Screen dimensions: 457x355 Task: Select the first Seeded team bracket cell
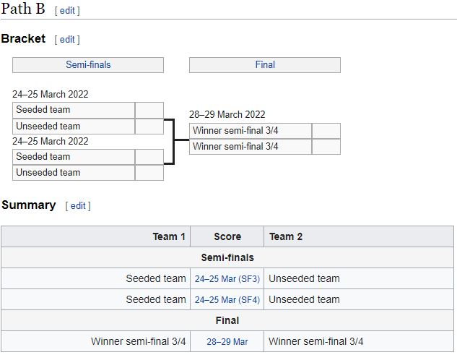(74, 110)
